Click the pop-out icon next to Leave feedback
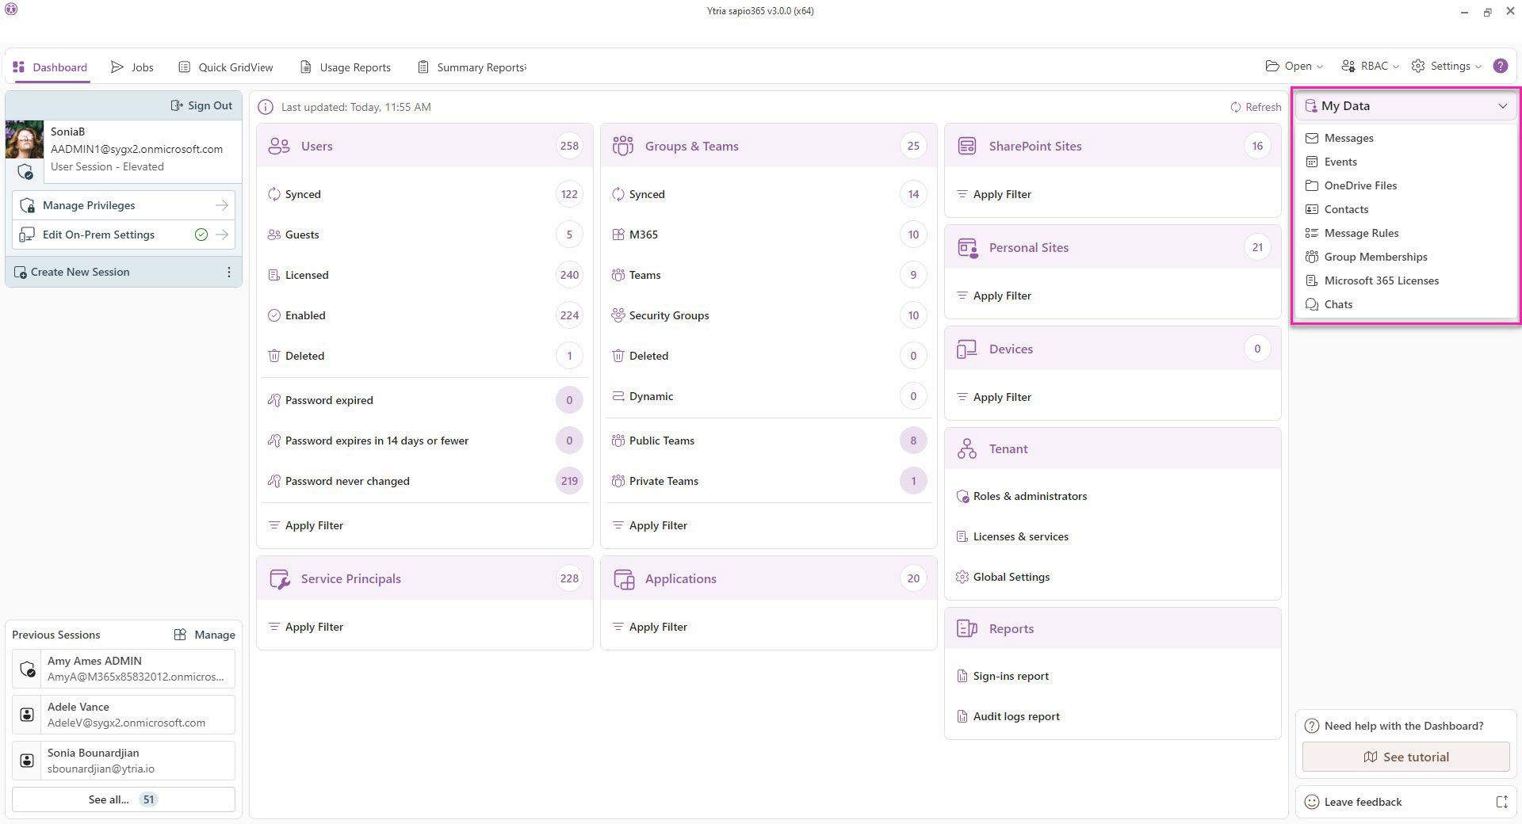Screen dimensions: 1522x824 coord(1501,802)
